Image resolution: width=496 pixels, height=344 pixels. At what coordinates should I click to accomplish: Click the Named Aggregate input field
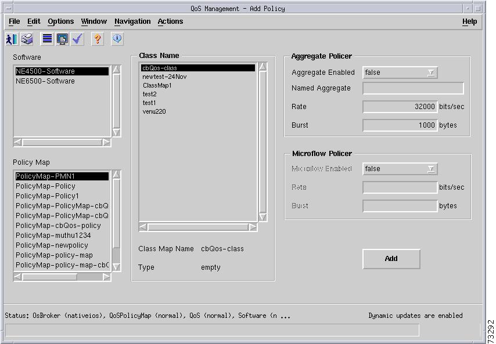pyautogui.click(x=413, y=88)
